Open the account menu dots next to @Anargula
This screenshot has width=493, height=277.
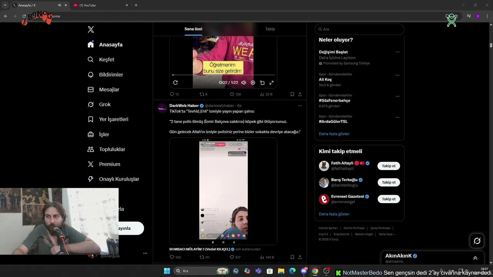coord(145,253)
